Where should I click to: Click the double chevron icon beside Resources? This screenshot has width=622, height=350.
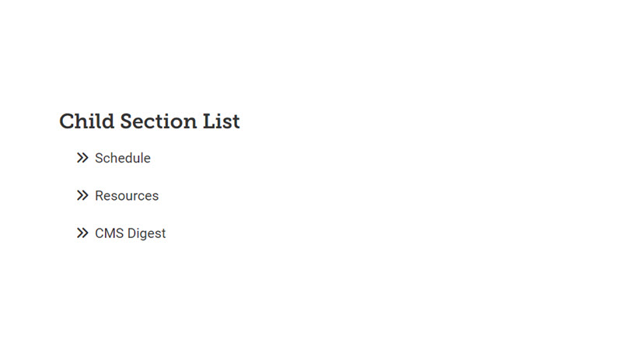(x=82, y=196)
